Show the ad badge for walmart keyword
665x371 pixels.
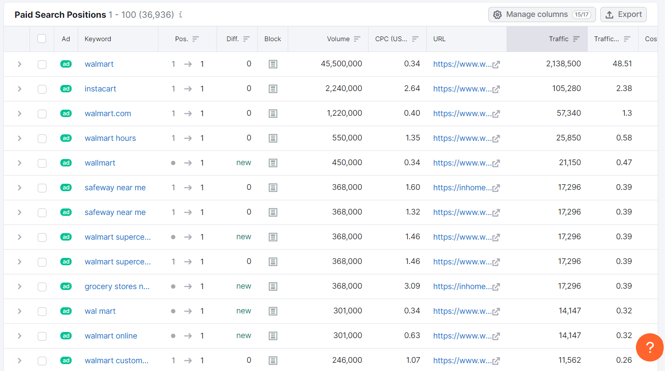tap(66, 64)
